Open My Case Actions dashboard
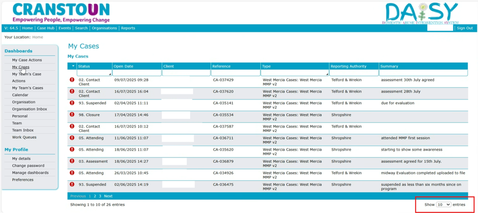Screen dimensions: 478x213 [27, 60]
